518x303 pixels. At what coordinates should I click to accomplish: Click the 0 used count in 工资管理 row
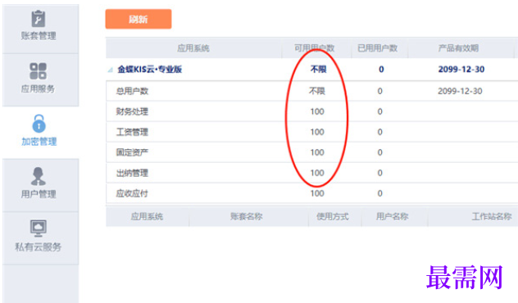coord(380,132)
